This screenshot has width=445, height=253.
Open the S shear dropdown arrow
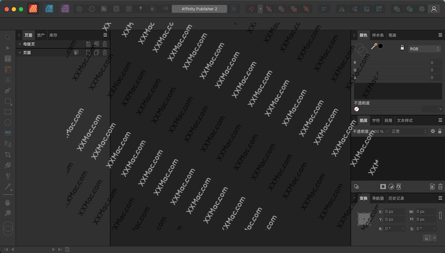pyautogui.click(x=434, y=229)
